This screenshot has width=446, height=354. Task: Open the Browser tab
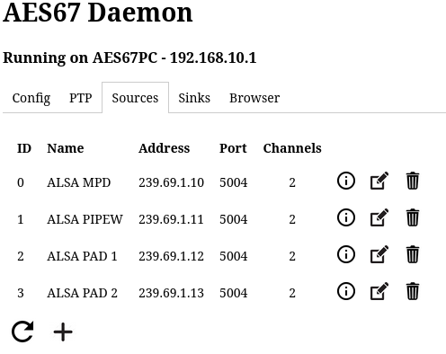coord(254,98)
